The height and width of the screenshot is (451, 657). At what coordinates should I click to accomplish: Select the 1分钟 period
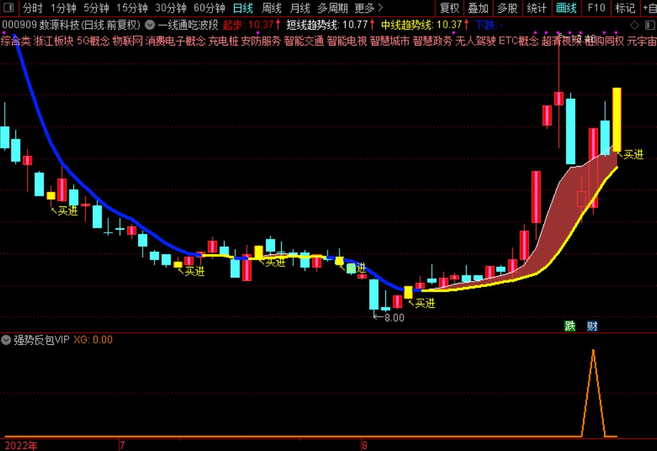(x=63, y=8)
